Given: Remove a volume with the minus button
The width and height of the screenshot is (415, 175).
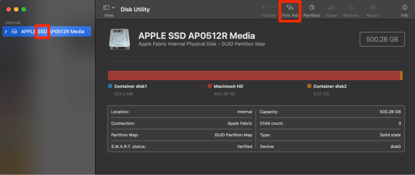Looking at the screenshot, I should (273, 7).
